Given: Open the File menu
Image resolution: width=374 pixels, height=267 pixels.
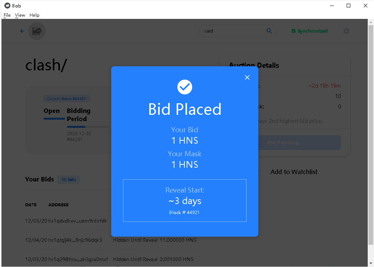Looking at the screenshot, I should point(7,15).
